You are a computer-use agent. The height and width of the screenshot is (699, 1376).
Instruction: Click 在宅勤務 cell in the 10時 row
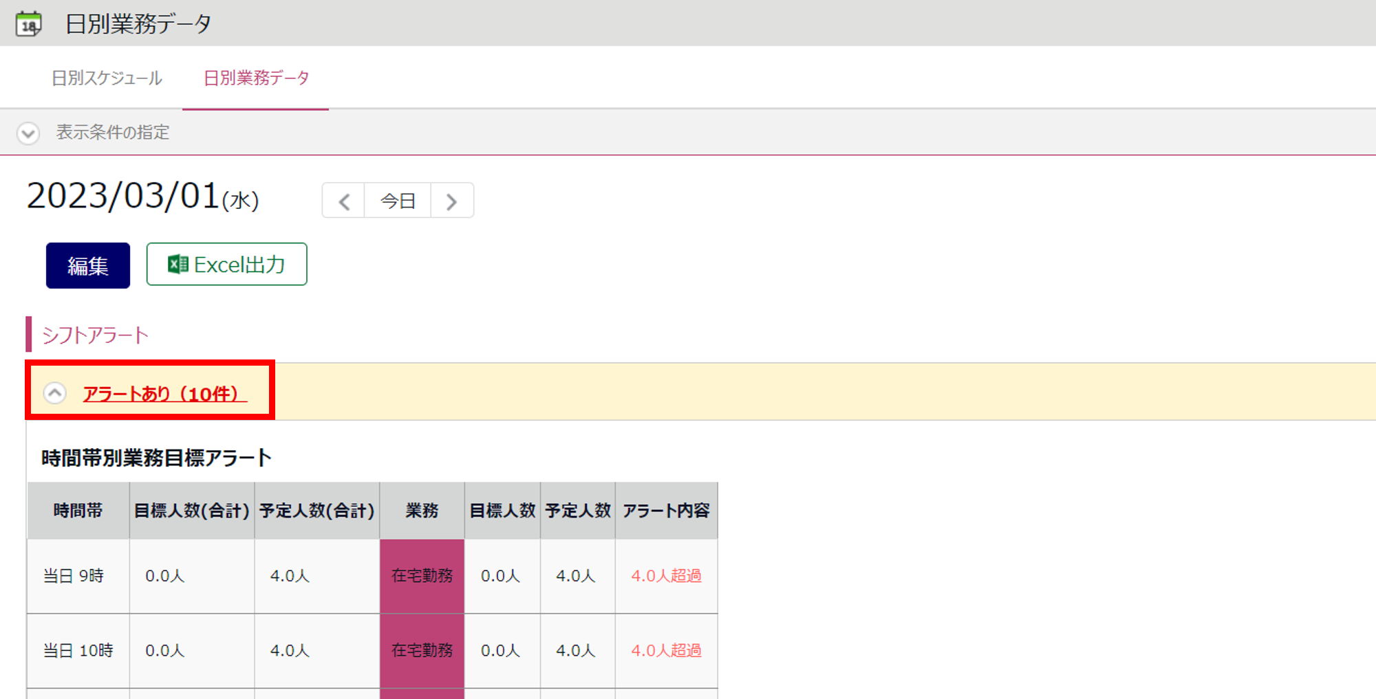(422, 650)
